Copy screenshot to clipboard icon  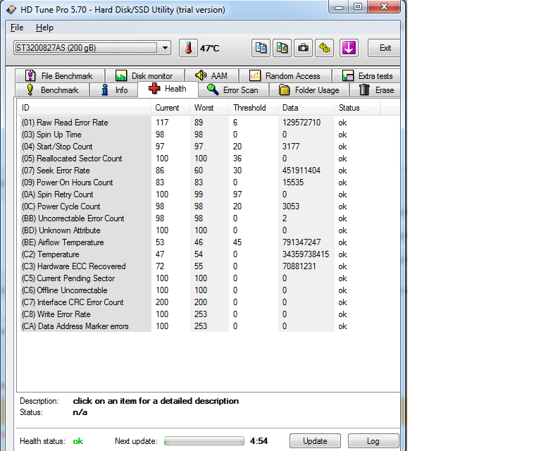[x=282, y=48]
